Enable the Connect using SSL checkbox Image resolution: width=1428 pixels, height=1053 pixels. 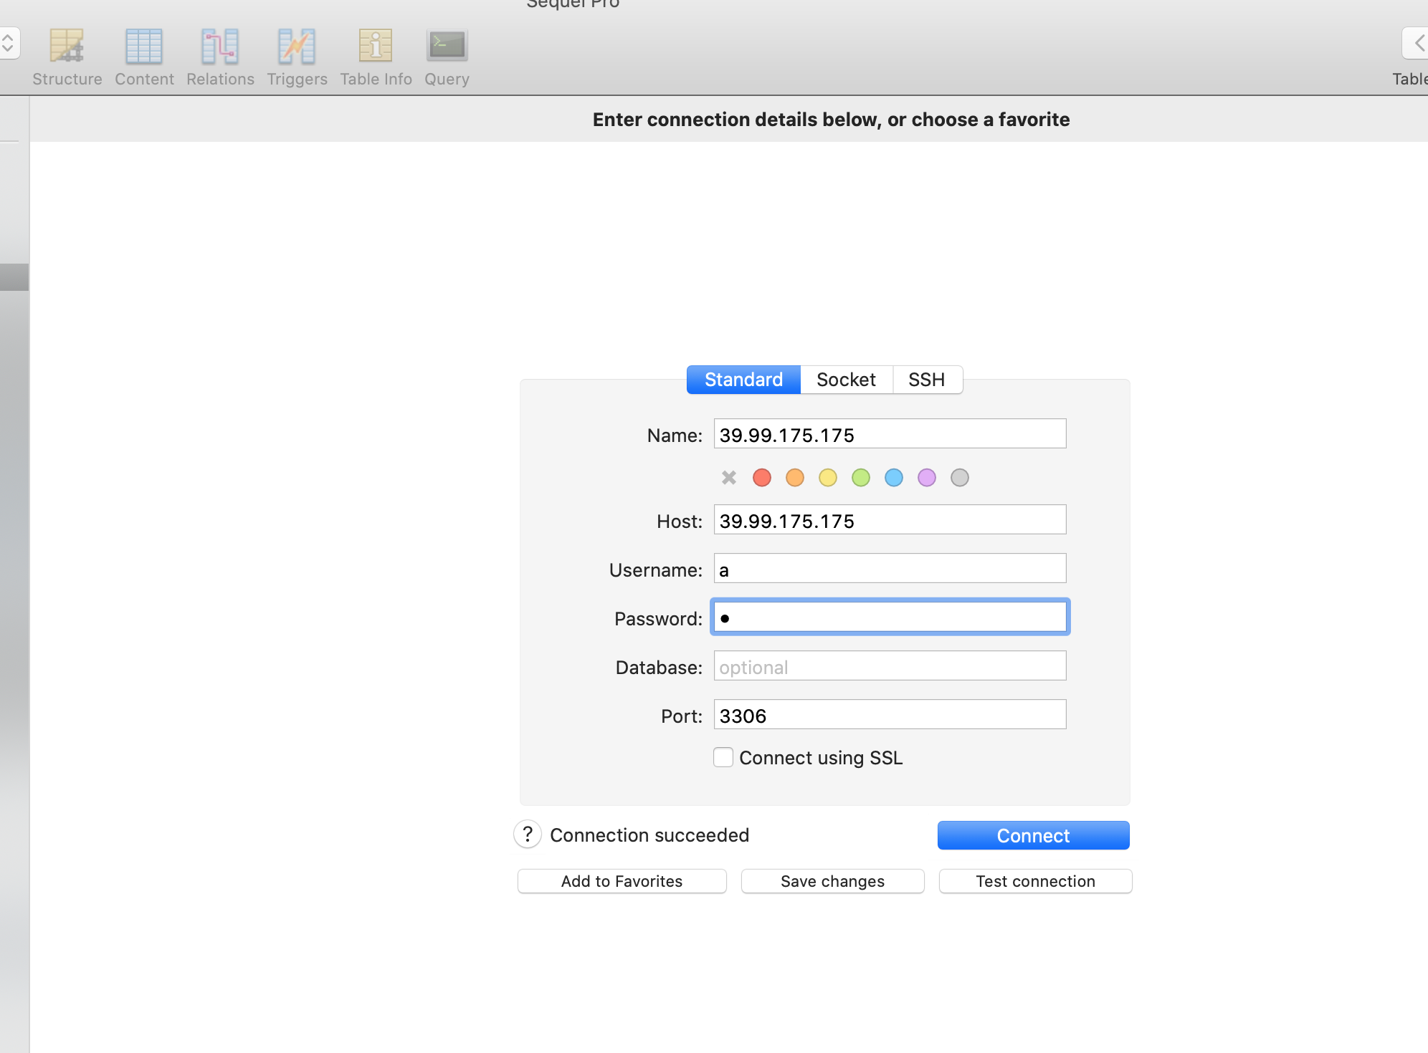(x=723, y=757)
